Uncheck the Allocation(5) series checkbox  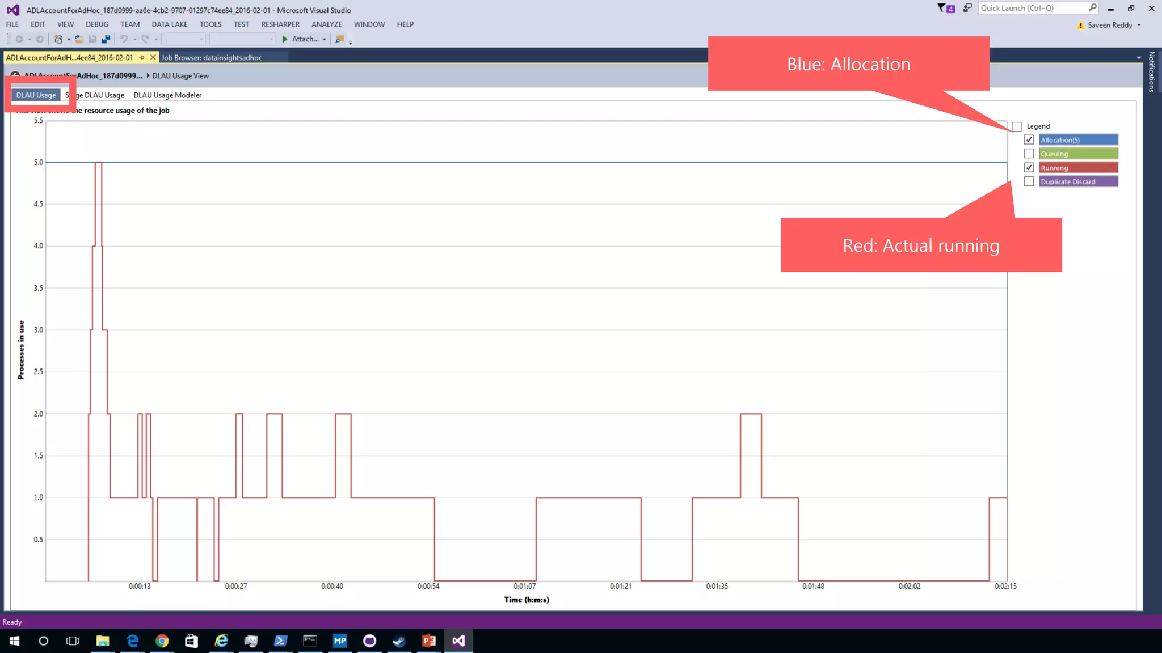1029,139
